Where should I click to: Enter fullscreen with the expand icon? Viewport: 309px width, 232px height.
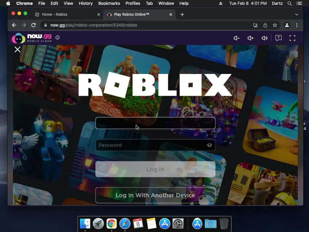coord(292,38)
